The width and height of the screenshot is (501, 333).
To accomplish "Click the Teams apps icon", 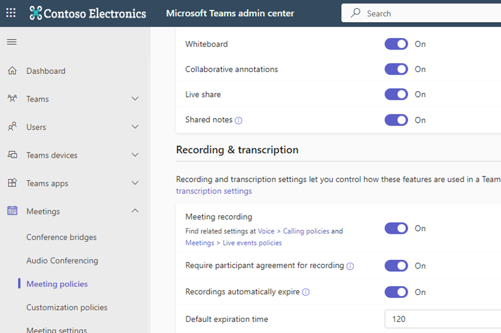I will click(x=12, y=183).
